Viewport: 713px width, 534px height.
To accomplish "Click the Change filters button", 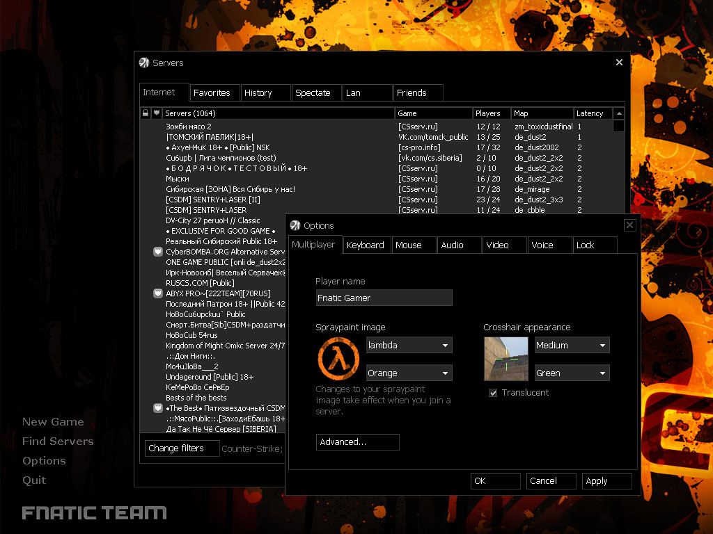I will [182, 448].
